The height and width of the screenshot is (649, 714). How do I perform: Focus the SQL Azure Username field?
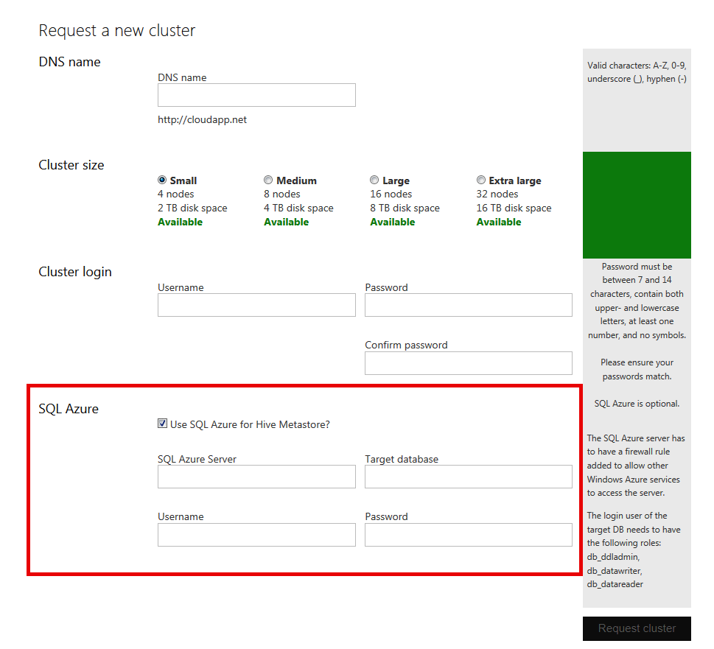[x=256, y=535]
